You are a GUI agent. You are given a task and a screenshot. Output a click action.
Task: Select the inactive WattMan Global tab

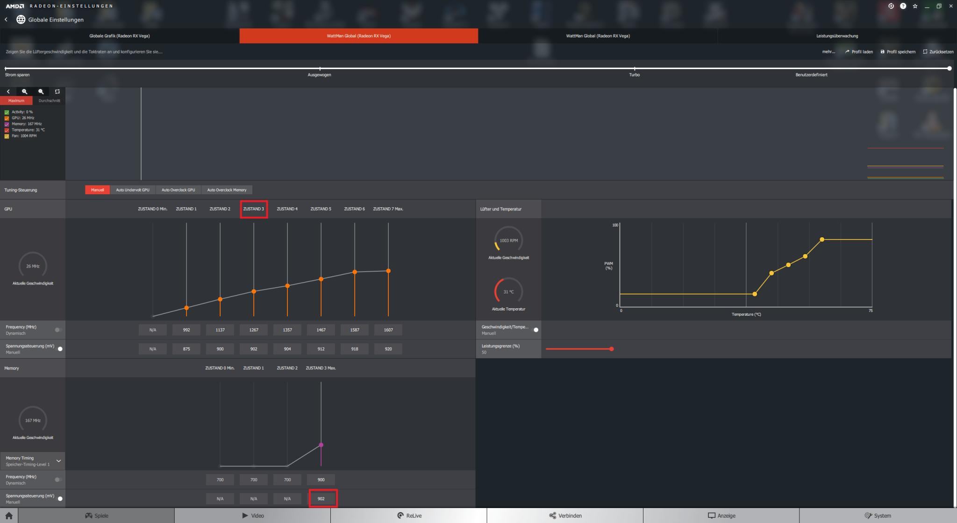pos(598,36)
